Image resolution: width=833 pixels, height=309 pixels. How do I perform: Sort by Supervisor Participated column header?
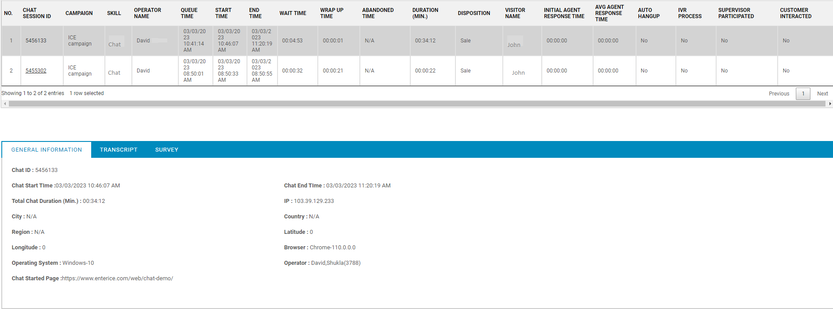(x=736, y=13)
